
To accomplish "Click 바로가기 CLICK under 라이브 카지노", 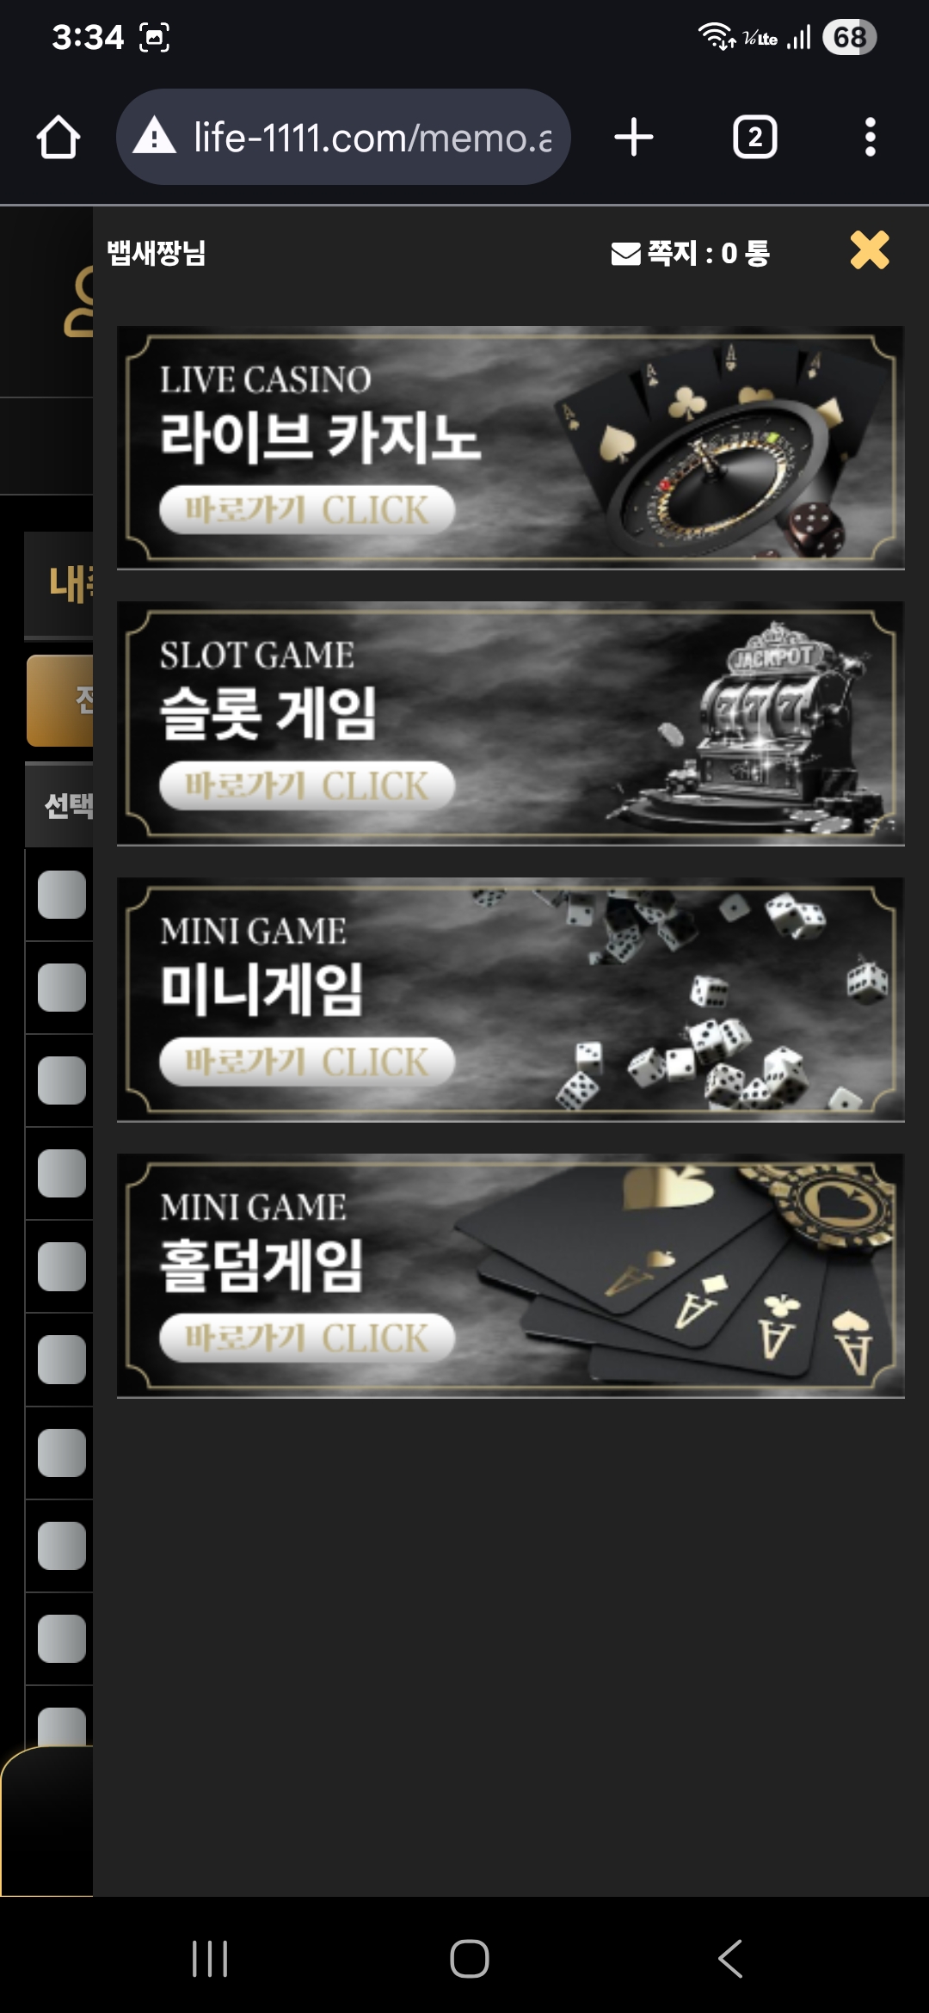I will 307,510.
